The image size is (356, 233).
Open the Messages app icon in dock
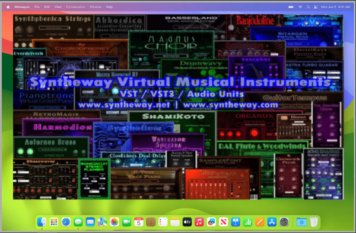click(78, 222)
